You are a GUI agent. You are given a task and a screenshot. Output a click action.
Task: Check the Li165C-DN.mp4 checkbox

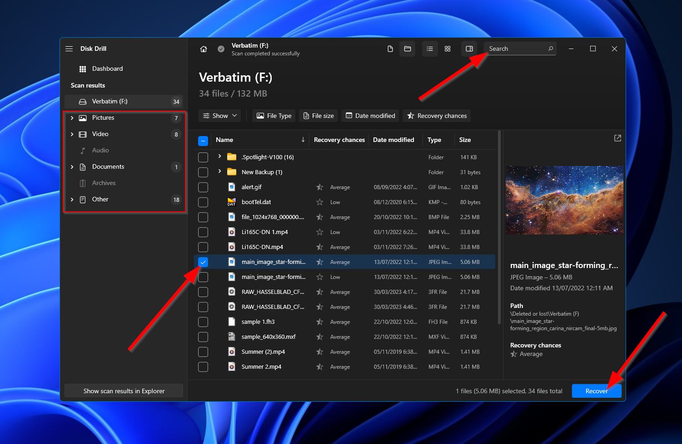[x=203, y=247]
